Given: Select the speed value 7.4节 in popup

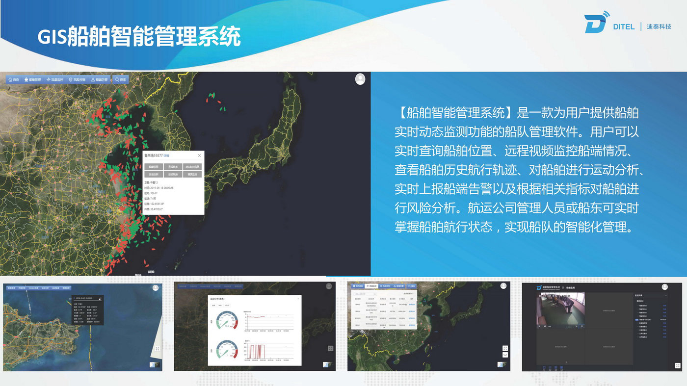Looking at the screenshot, I should click(x=153, y=199).
